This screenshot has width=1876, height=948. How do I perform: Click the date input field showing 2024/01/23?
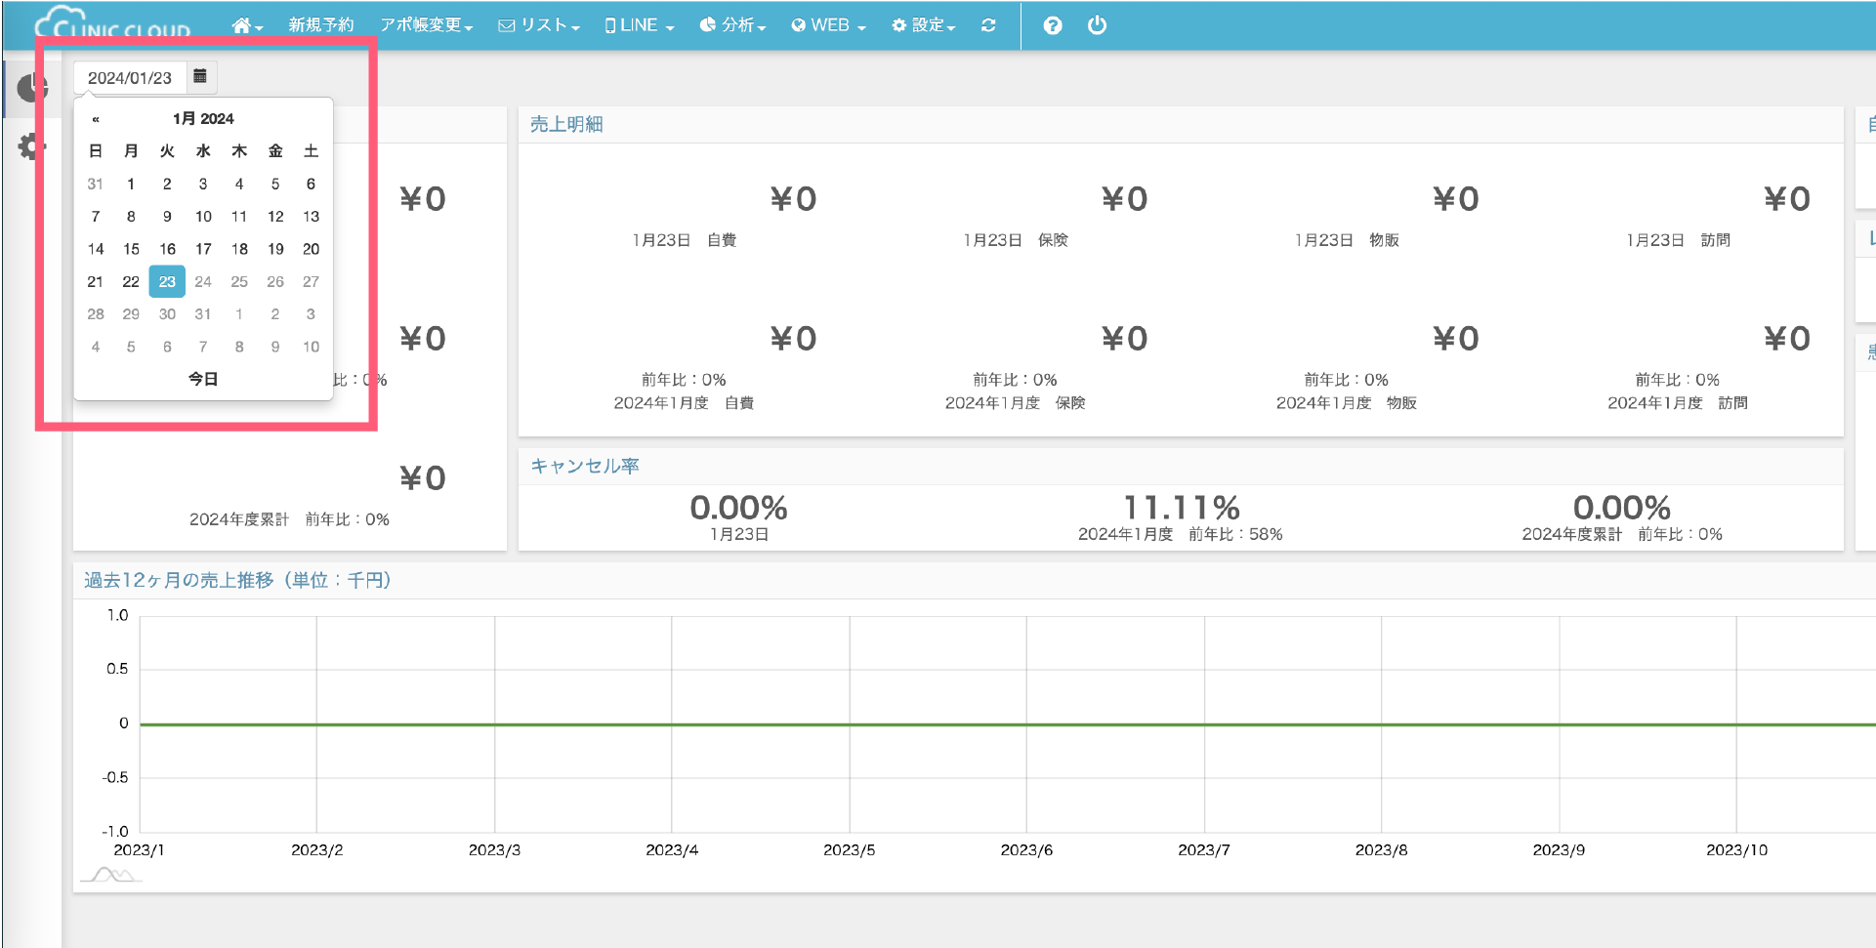(x=130, y=78)
